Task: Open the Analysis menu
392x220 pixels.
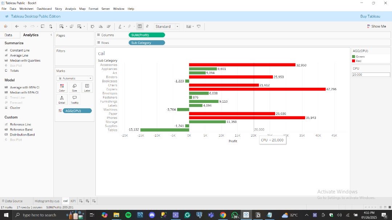Action: pos(70,9)
